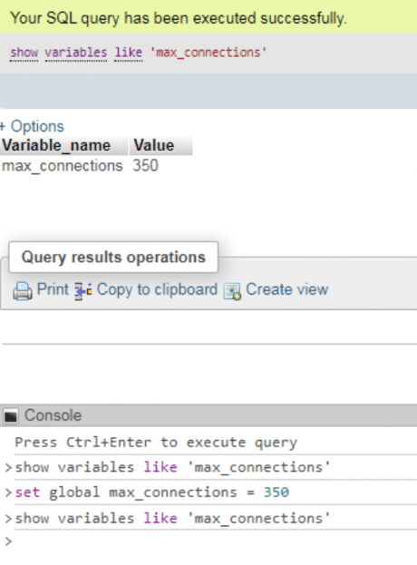Open the Create view link
417x565 pixels.
point(287,289)
